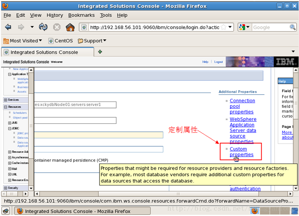Expand the JMS tree node
Viewport: 299px width, 216px height.
10,123
